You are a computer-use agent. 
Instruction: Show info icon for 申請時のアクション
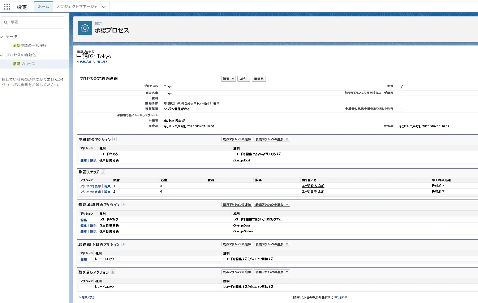[x=115, y=139]
